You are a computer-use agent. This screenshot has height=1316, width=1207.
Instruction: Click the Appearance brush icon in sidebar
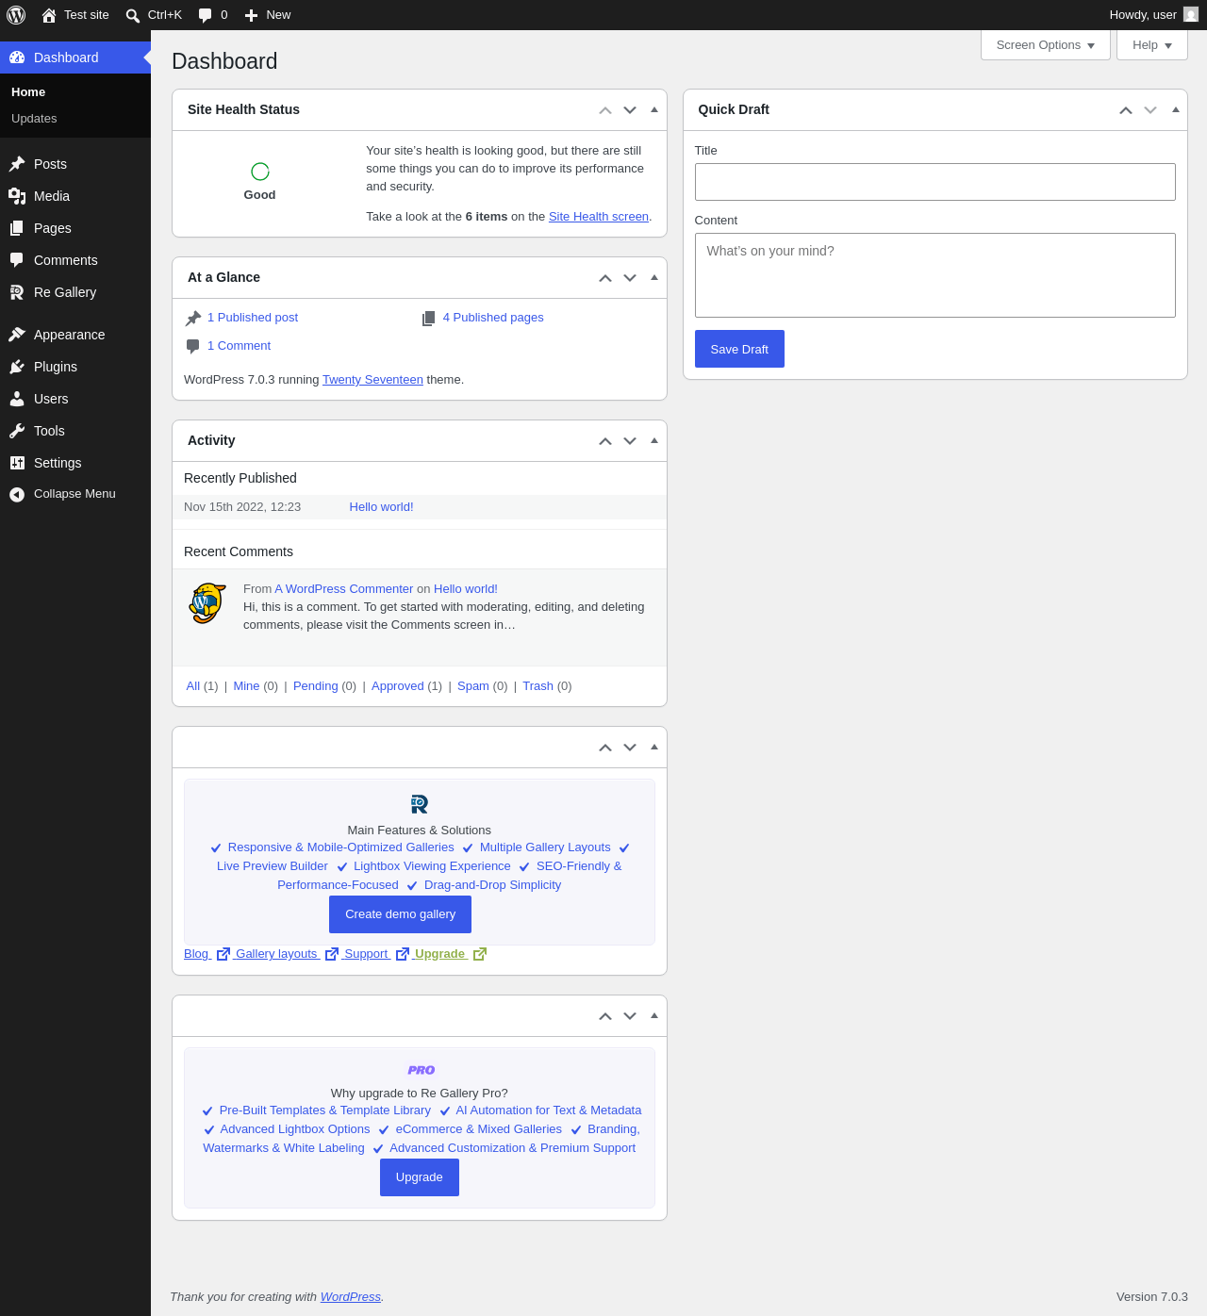point(17,335)
